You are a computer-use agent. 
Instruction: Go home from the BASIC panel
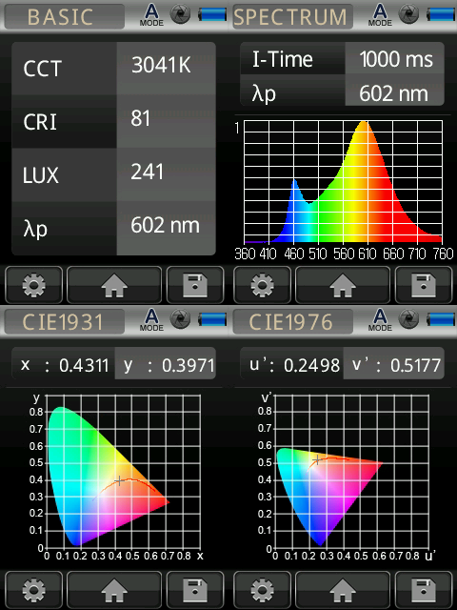(114, 285)
